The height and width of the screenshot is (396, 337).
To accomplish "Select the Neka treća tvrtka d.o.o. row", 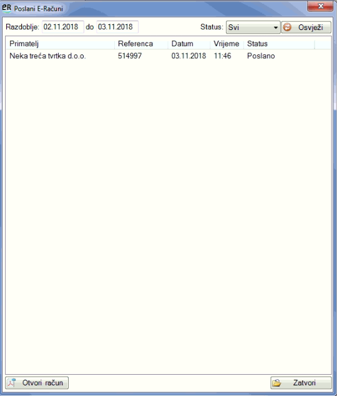I will point(168,56).
